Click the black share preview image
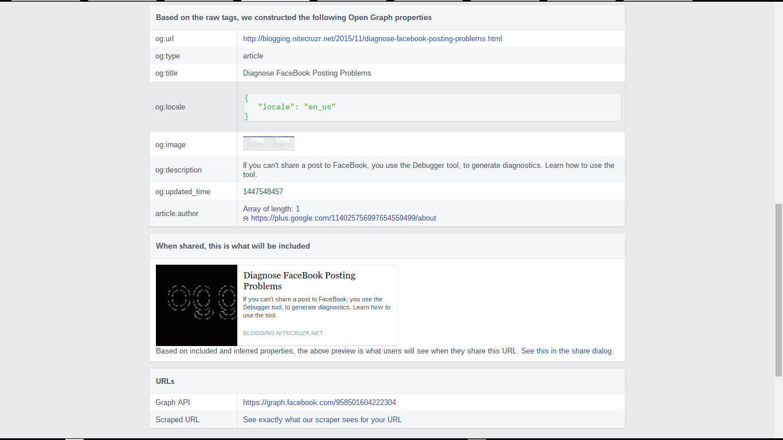 coord(196,305)
